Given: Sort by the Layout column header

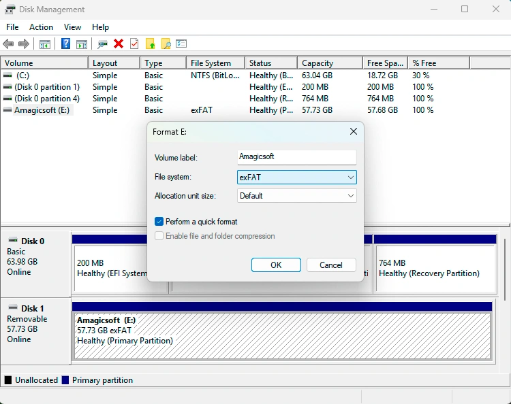Looking at the screenshot, I should click(114, 63).
